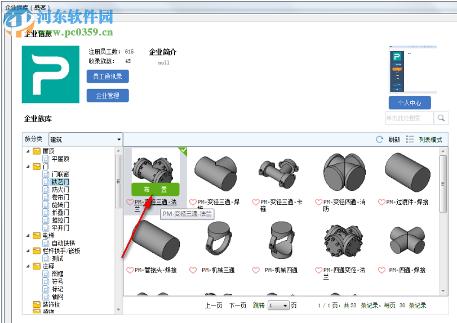Viewport: 457px width, 323px height.
Task: Open PM-变径四通-消防 thumbnail
Action: [344, 172]
